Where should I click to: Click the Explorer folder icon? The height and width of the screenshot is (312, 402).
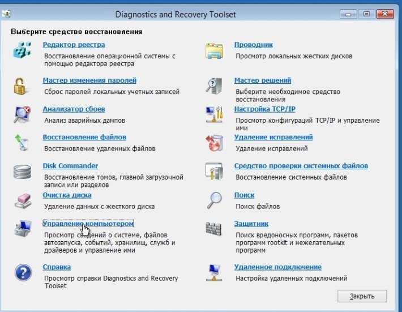tap(214, 52)
